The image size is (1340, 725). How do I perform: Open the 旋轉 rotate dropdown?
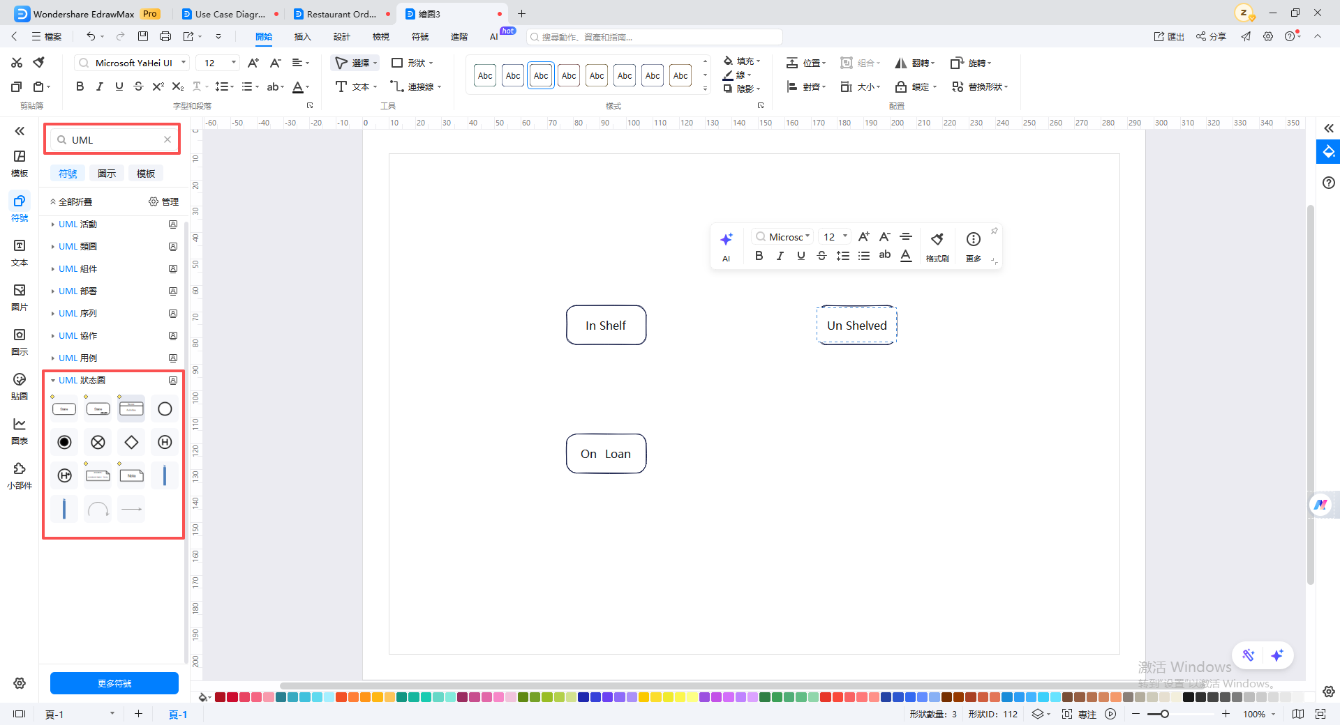click(x=971, y=63)
